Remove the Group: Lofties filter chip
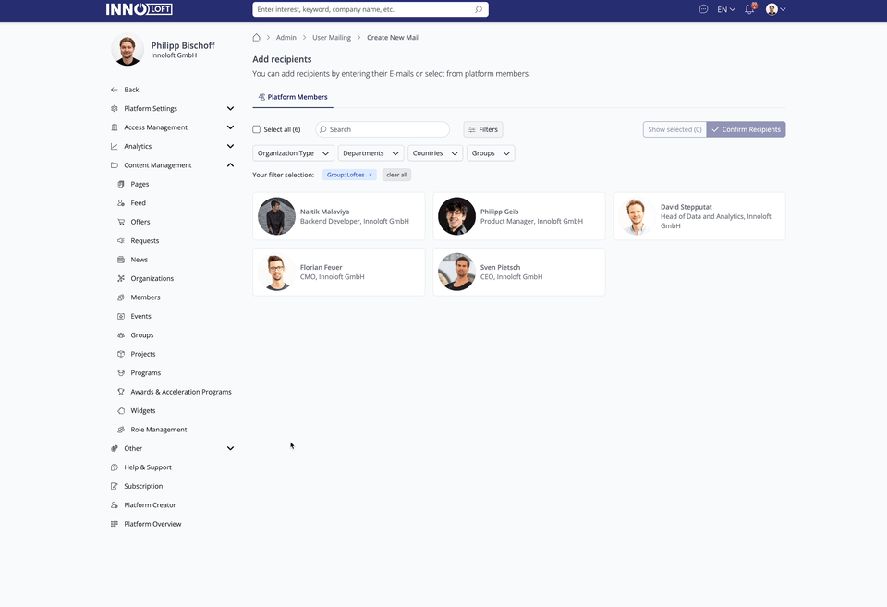 [371, 175]
